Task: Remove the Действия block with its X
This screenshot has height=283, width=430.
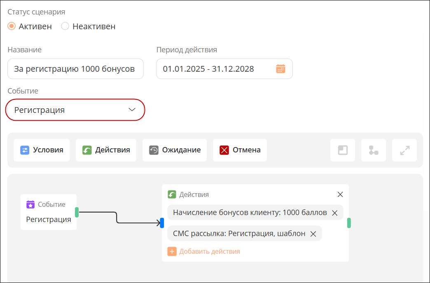Action: point(340,194)
